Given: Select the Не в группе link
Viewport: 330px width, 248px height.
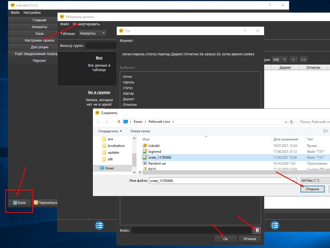Looking at the screenshot, I should [99, 92].
